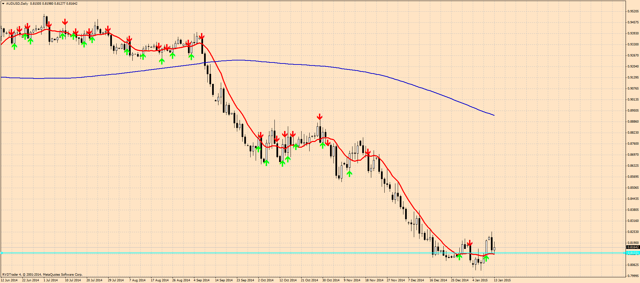This screenshot has width=640, height=283.
Task: Click the 25 Dec 2014 date label
Action: pos(460,280)
